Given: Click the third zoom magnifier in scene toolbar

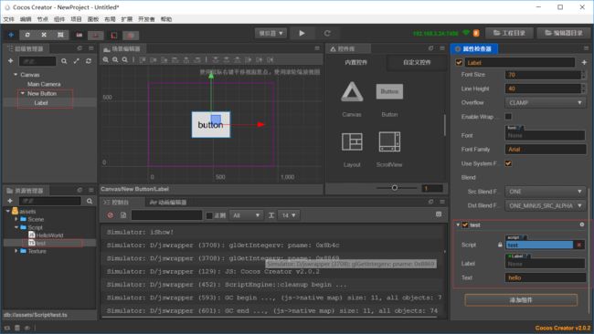Looking at the screenshot, I should coord(124,59).
